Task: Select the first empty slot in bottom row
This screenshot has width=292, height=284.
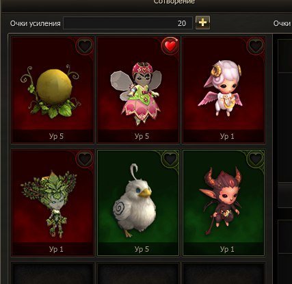Action: click(53, 273)
